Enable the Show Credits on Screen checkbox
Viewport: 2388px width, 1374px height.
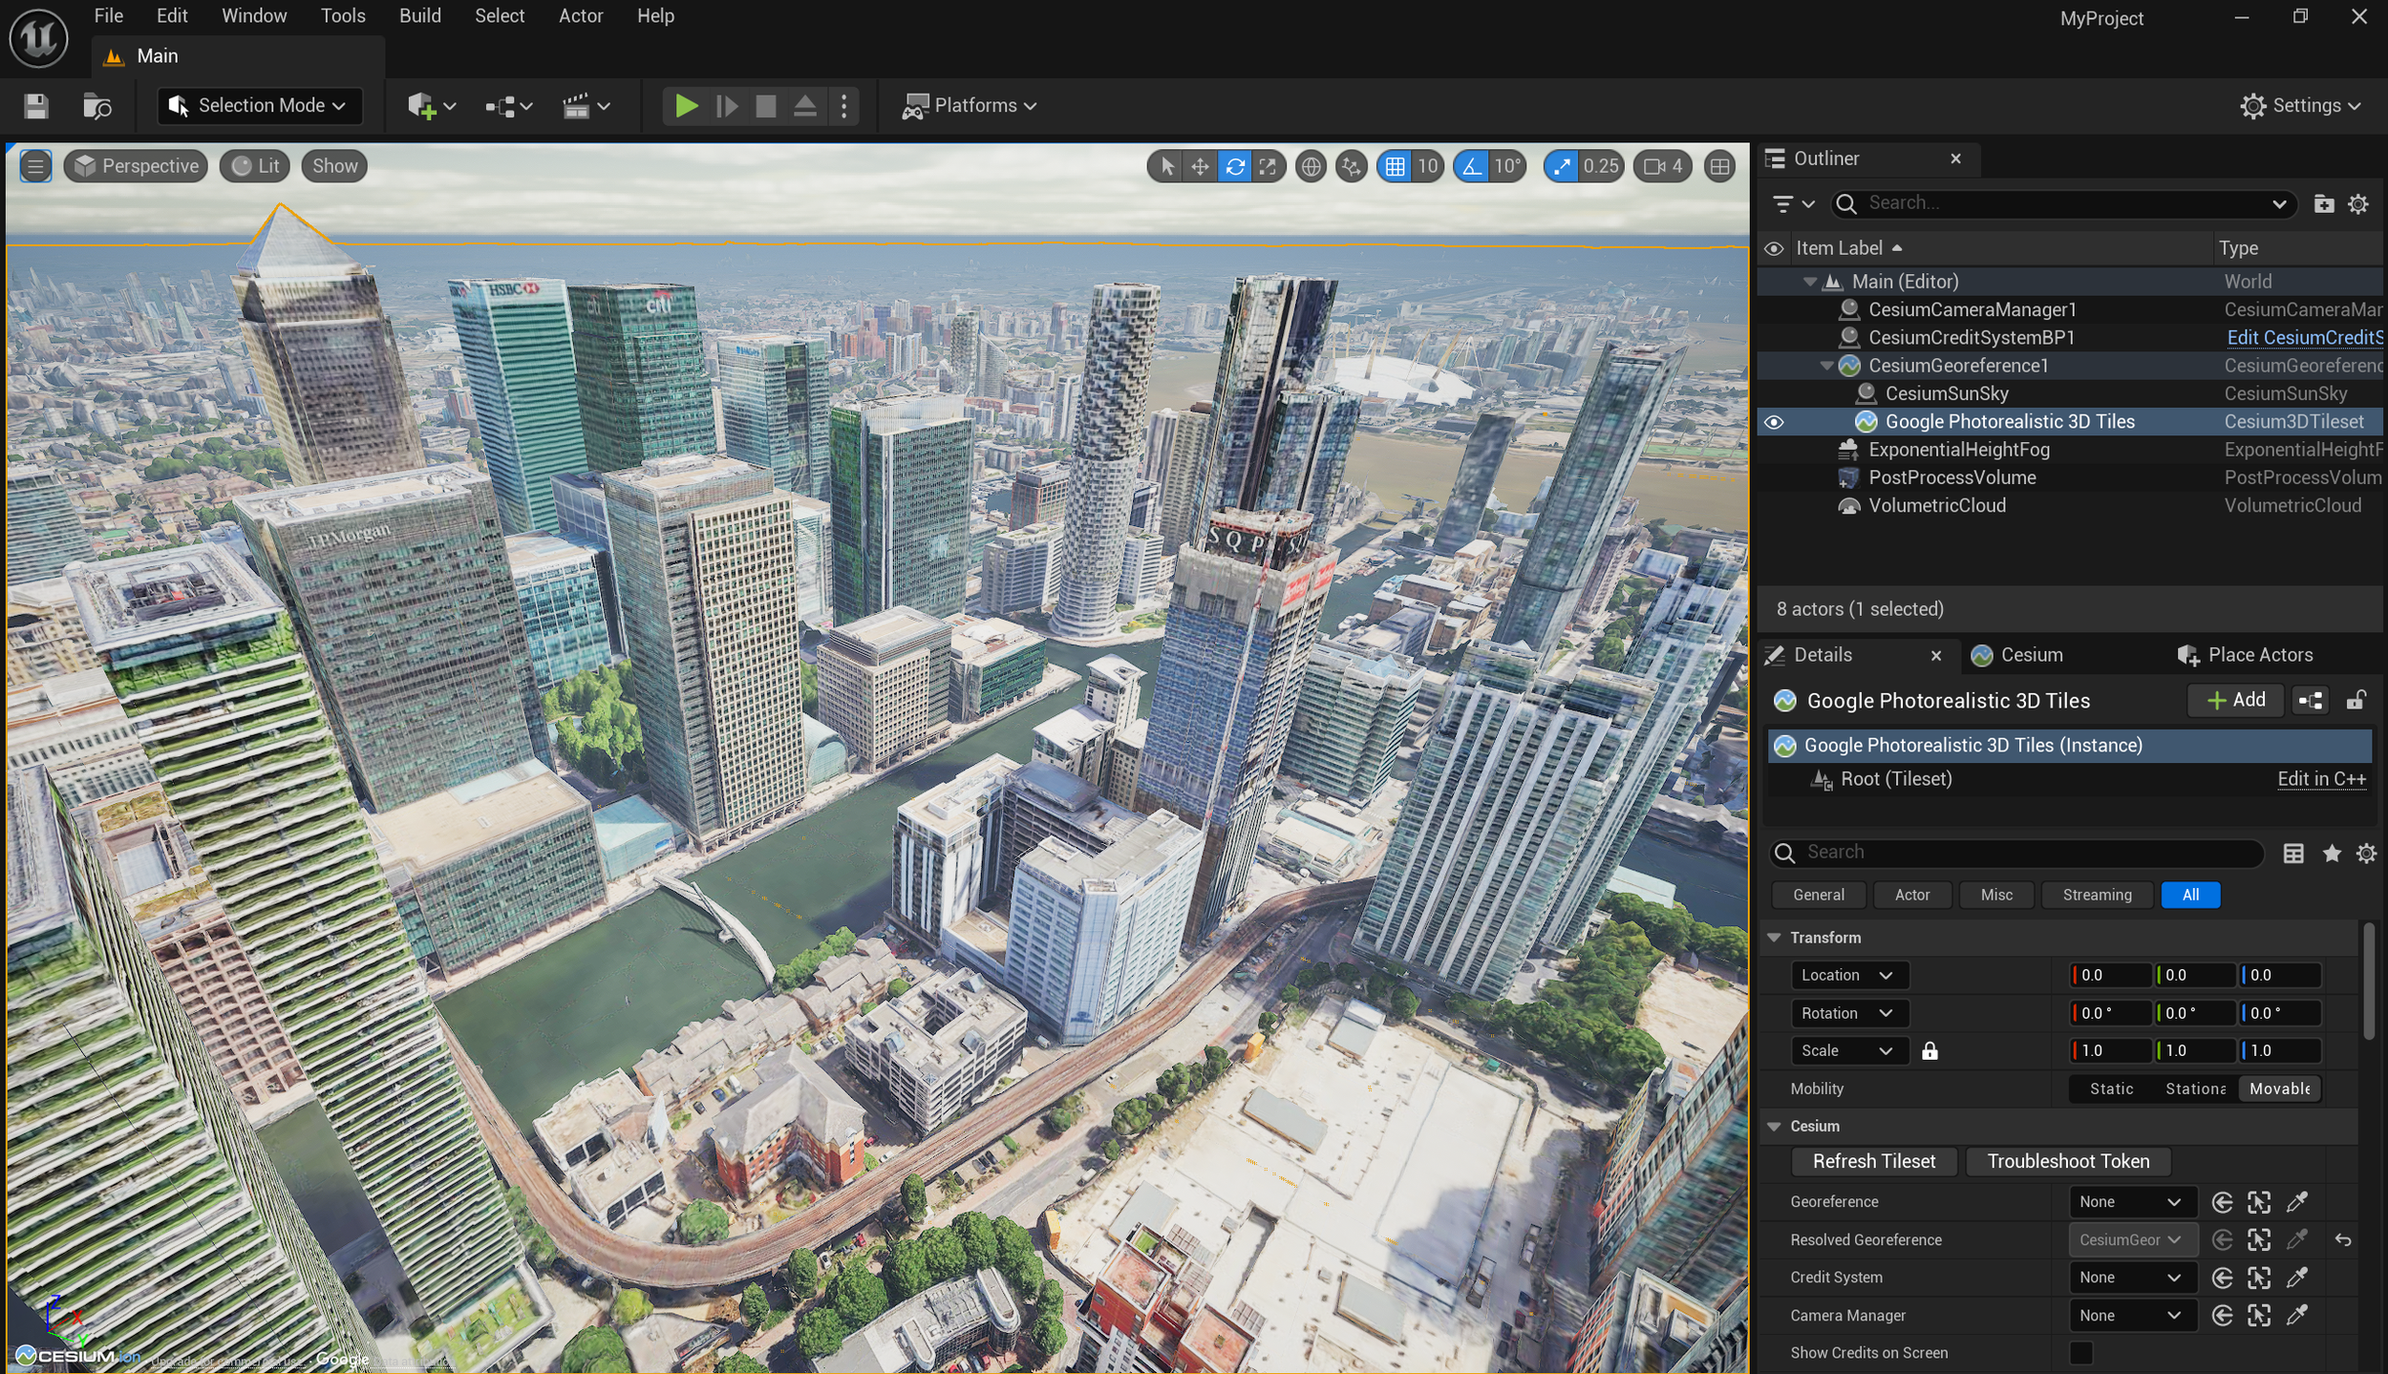pos(2080,1353)
